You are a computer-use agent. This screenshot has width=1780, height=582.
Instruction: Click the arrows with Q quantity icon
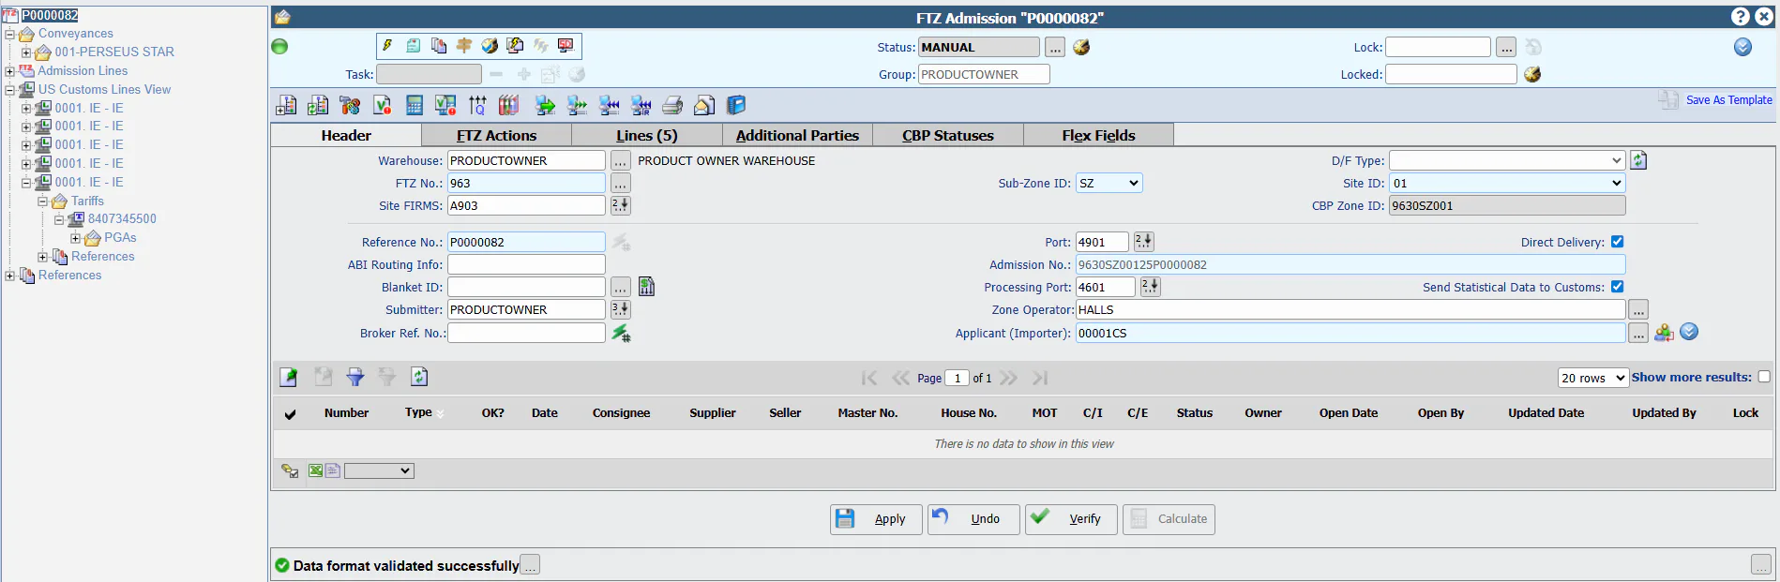(477, 105)
